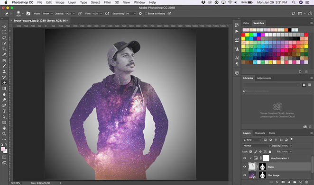Toggle lock transparent pixels
Viewport: 314px width, 185px height.
[x=251, y=151]
